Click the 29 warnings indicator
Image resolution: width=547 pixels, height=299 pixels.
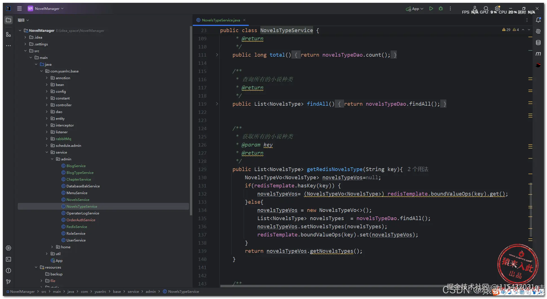506,30
